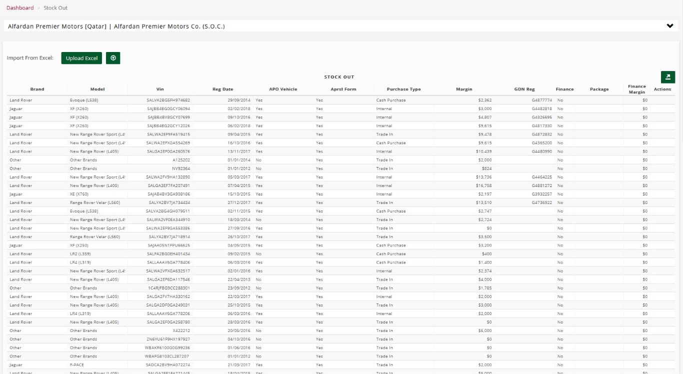Click the Stock Out breadcrumb text
The height and width of the screenshot is (374, 683).
(x=55, y=8)
